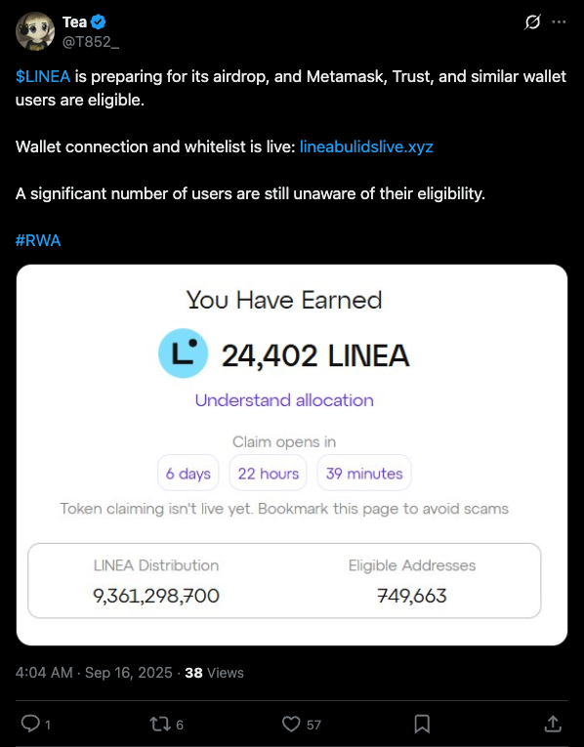This screenshot has height=747, width=584.
Task: Click the reply speech bubble icon
Action: click(30, 725)
